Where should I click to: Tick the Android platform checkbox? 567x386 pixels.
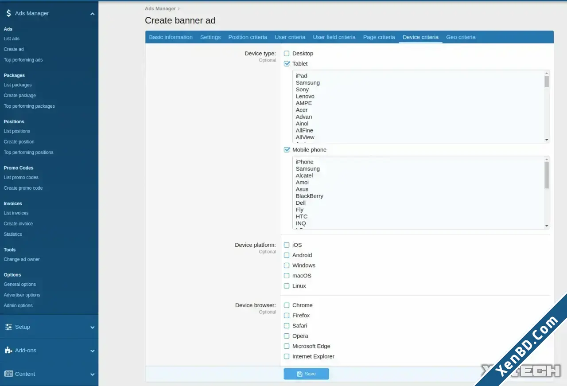pos(287,255)
